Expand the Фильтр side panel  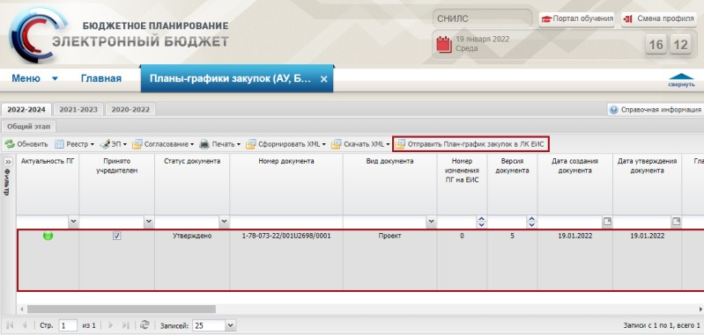coord(8,162)
